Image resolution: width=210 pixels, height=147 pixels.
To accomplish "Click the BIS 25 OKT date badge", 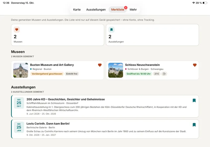I will tap(19, 103).
